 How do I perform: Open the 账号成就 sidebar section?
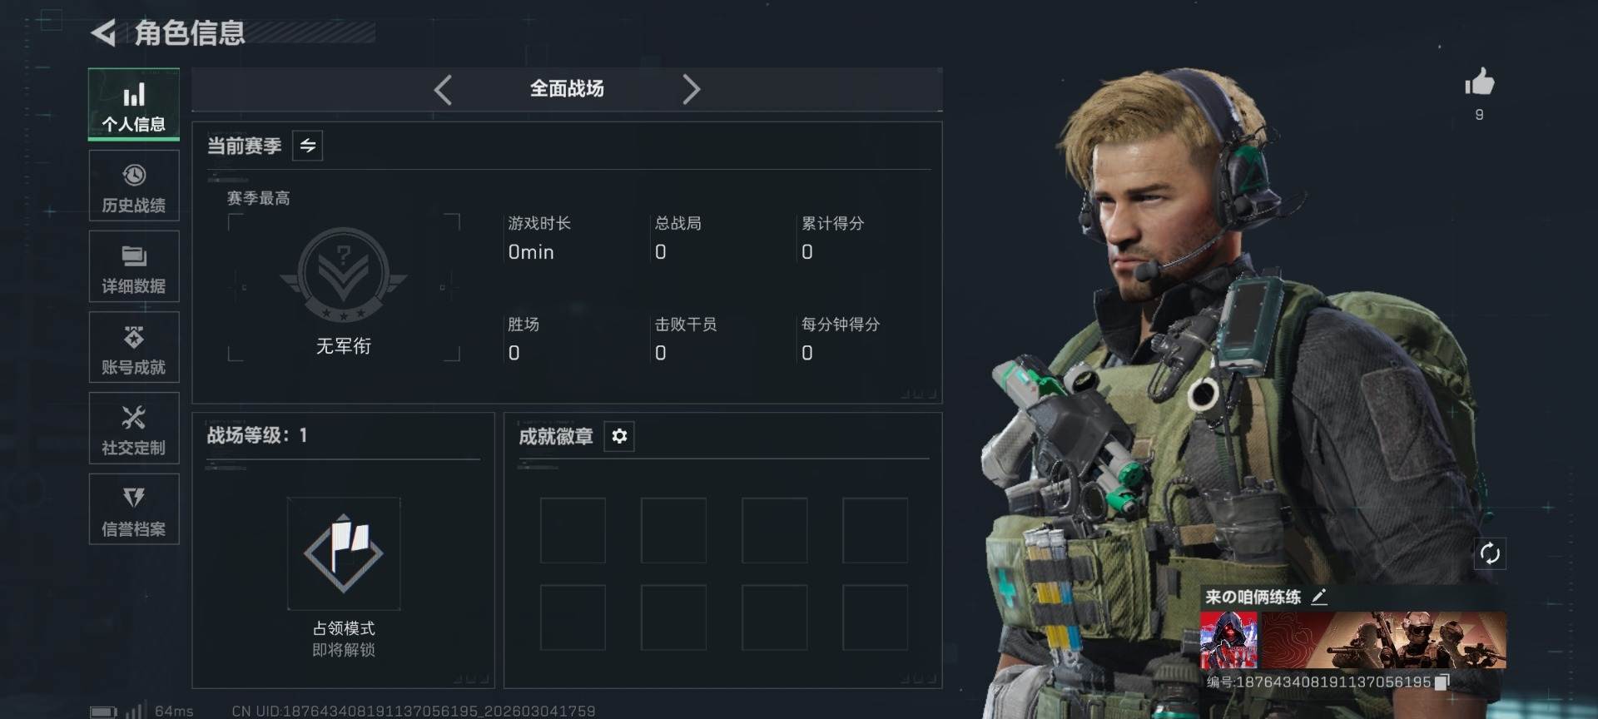[134, 347]
